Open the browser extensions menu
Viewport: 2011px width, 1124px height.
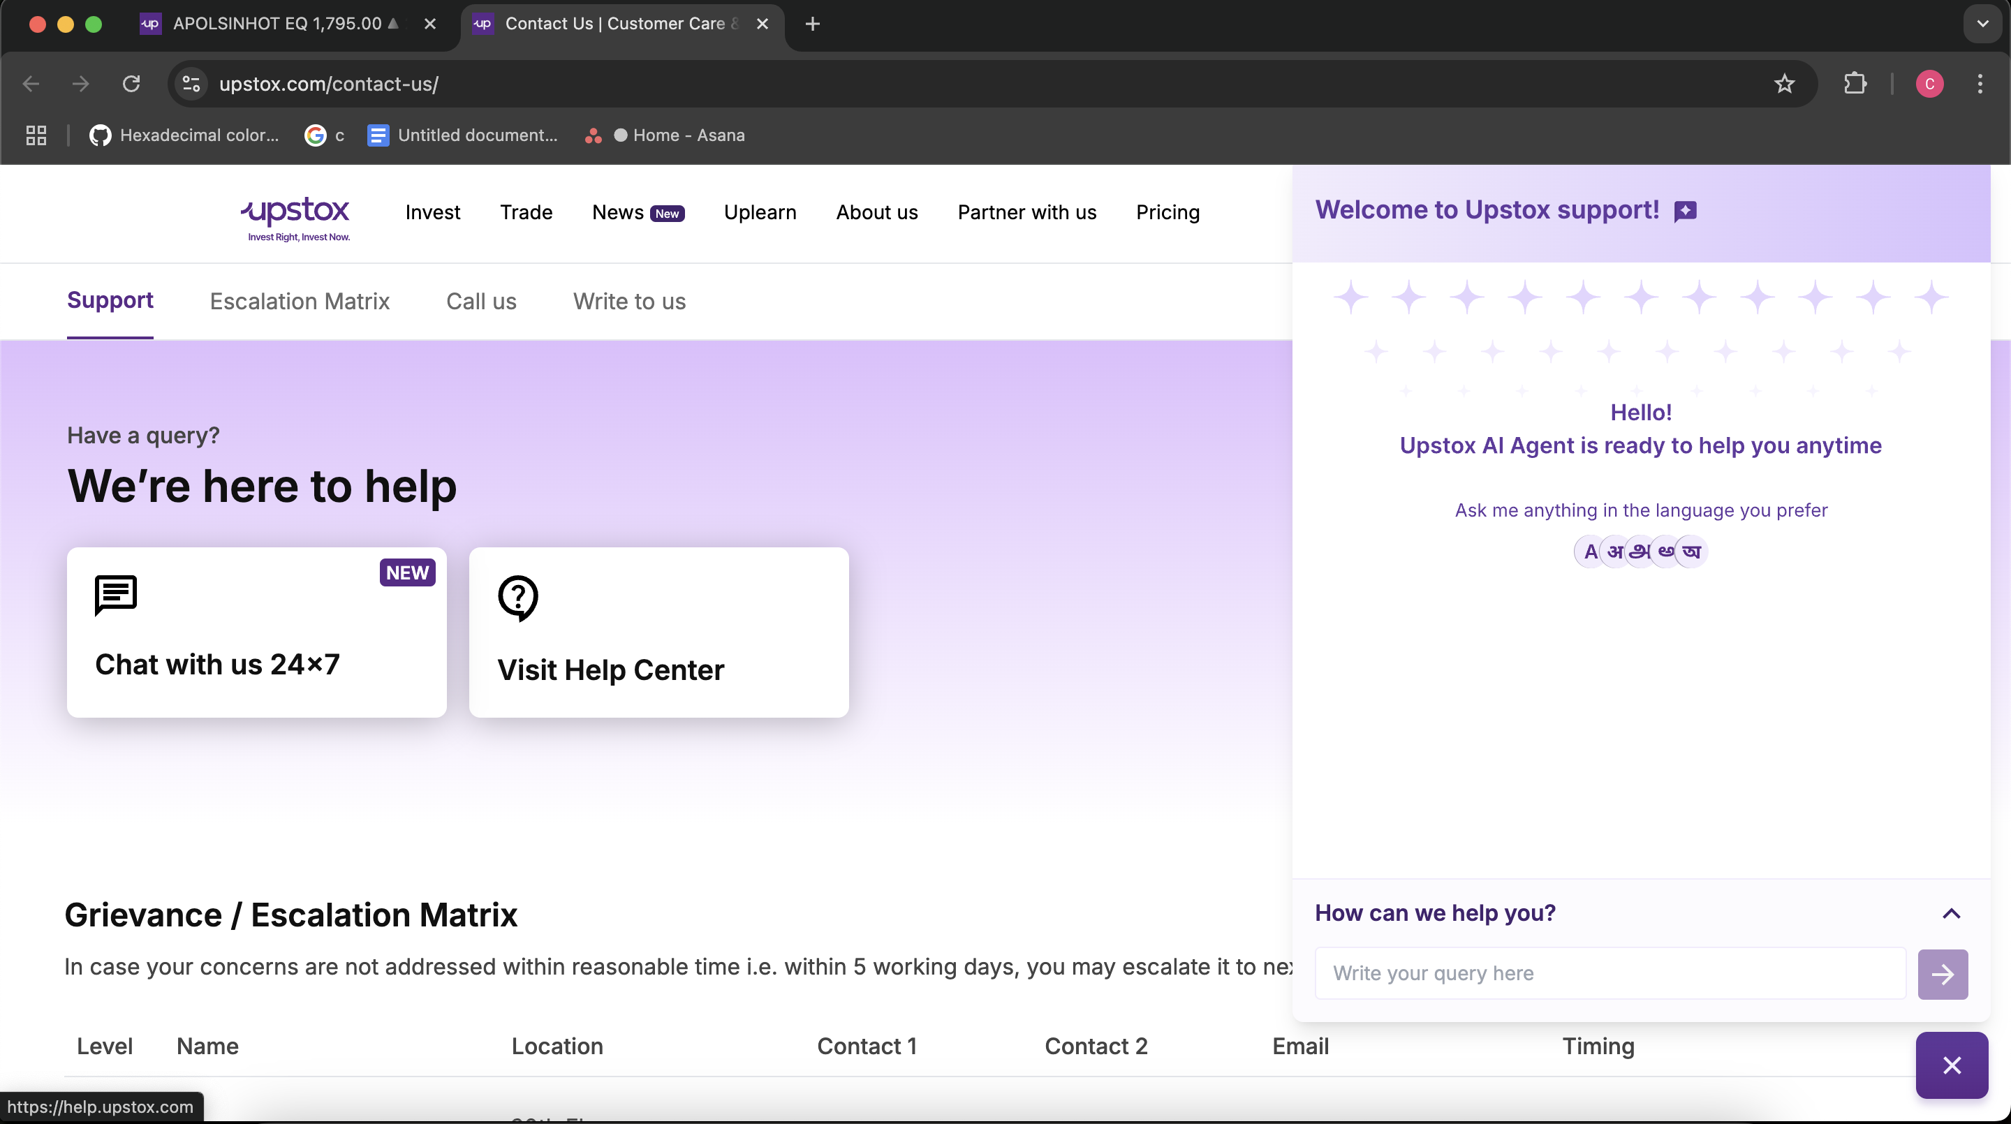[1855, 84]
